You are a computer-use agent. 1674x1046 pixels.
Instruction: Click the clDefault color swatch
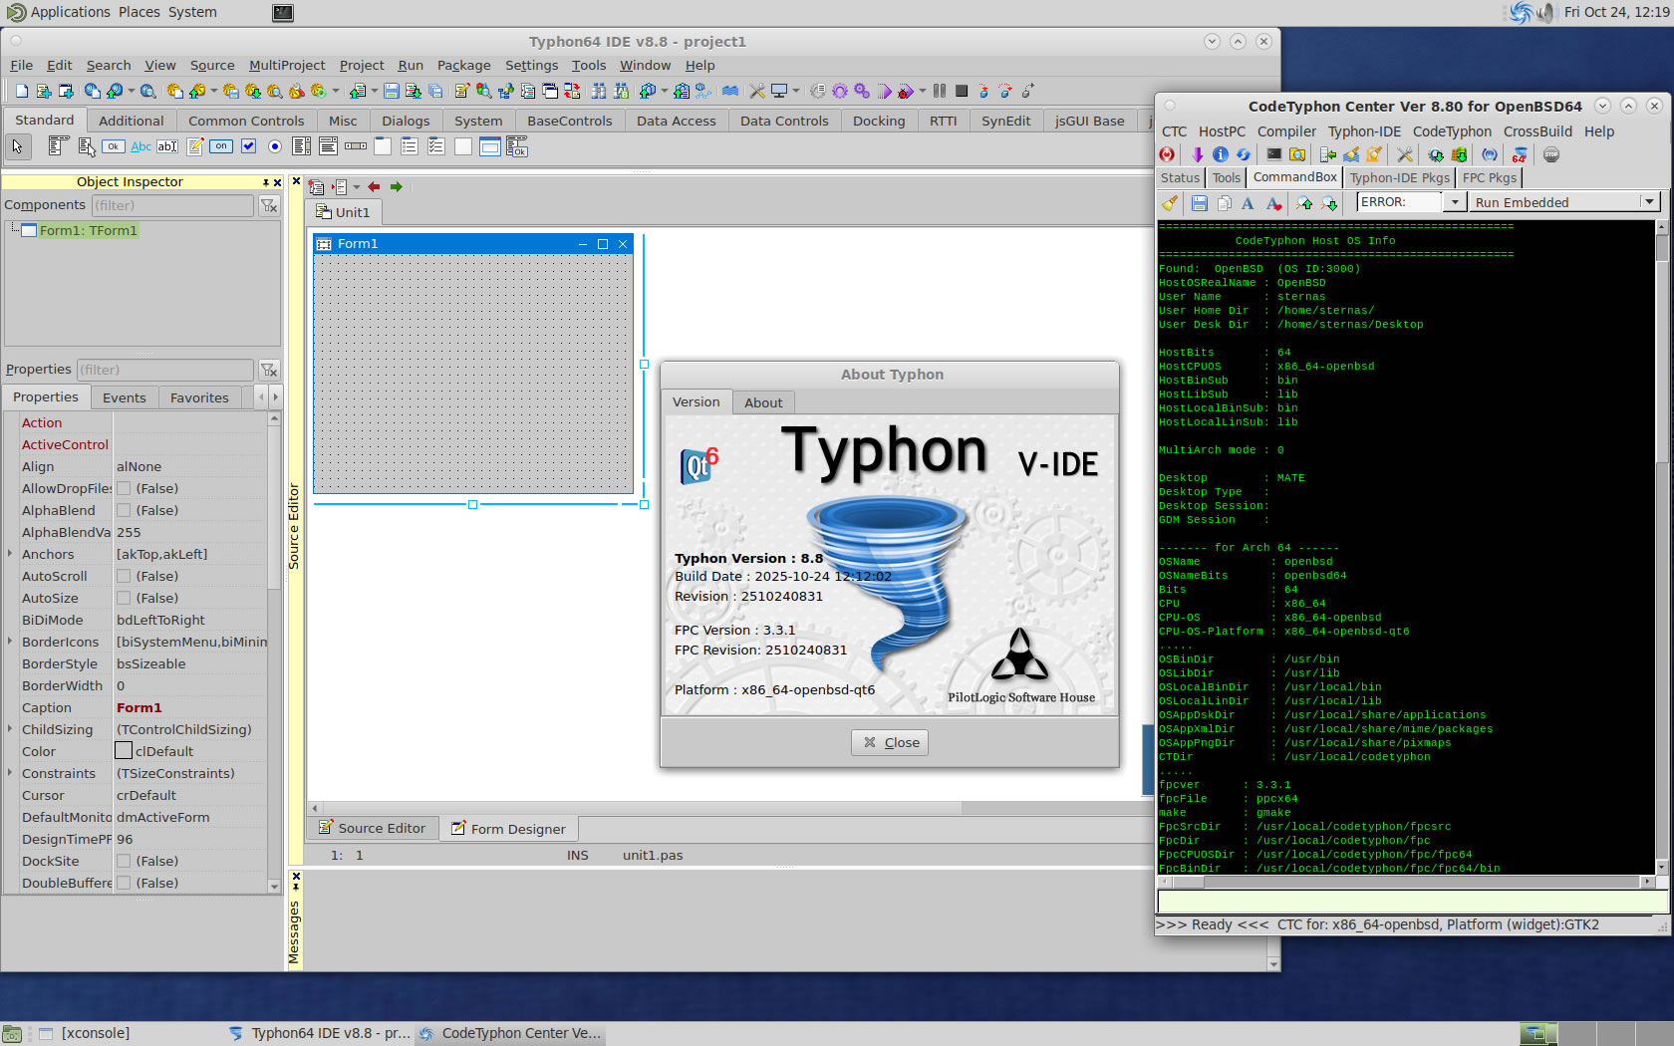pos(124,751)
